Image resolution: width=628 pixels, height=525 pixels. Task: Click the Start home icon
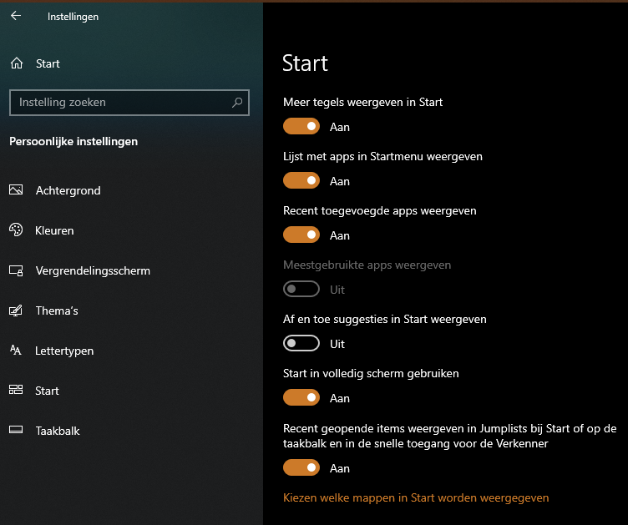coord(17,63)
